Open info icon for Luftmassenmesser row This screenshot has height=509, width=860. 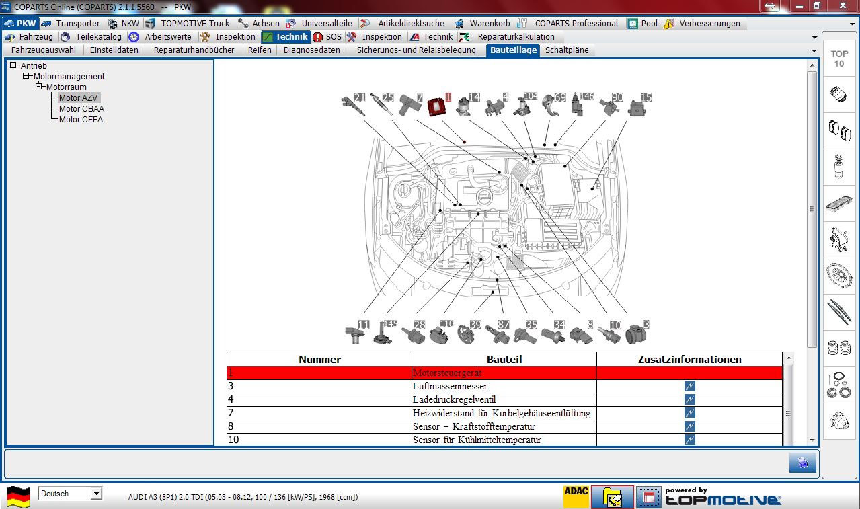point(689,386)
